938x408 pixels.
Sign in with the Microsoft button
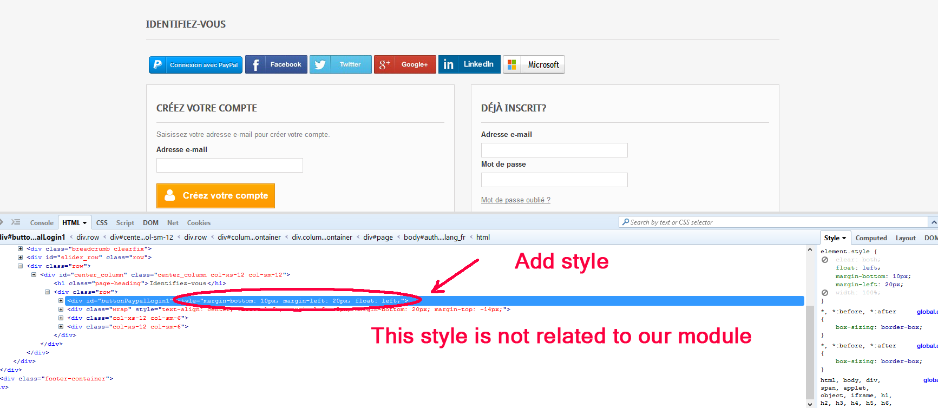(534, 64)
